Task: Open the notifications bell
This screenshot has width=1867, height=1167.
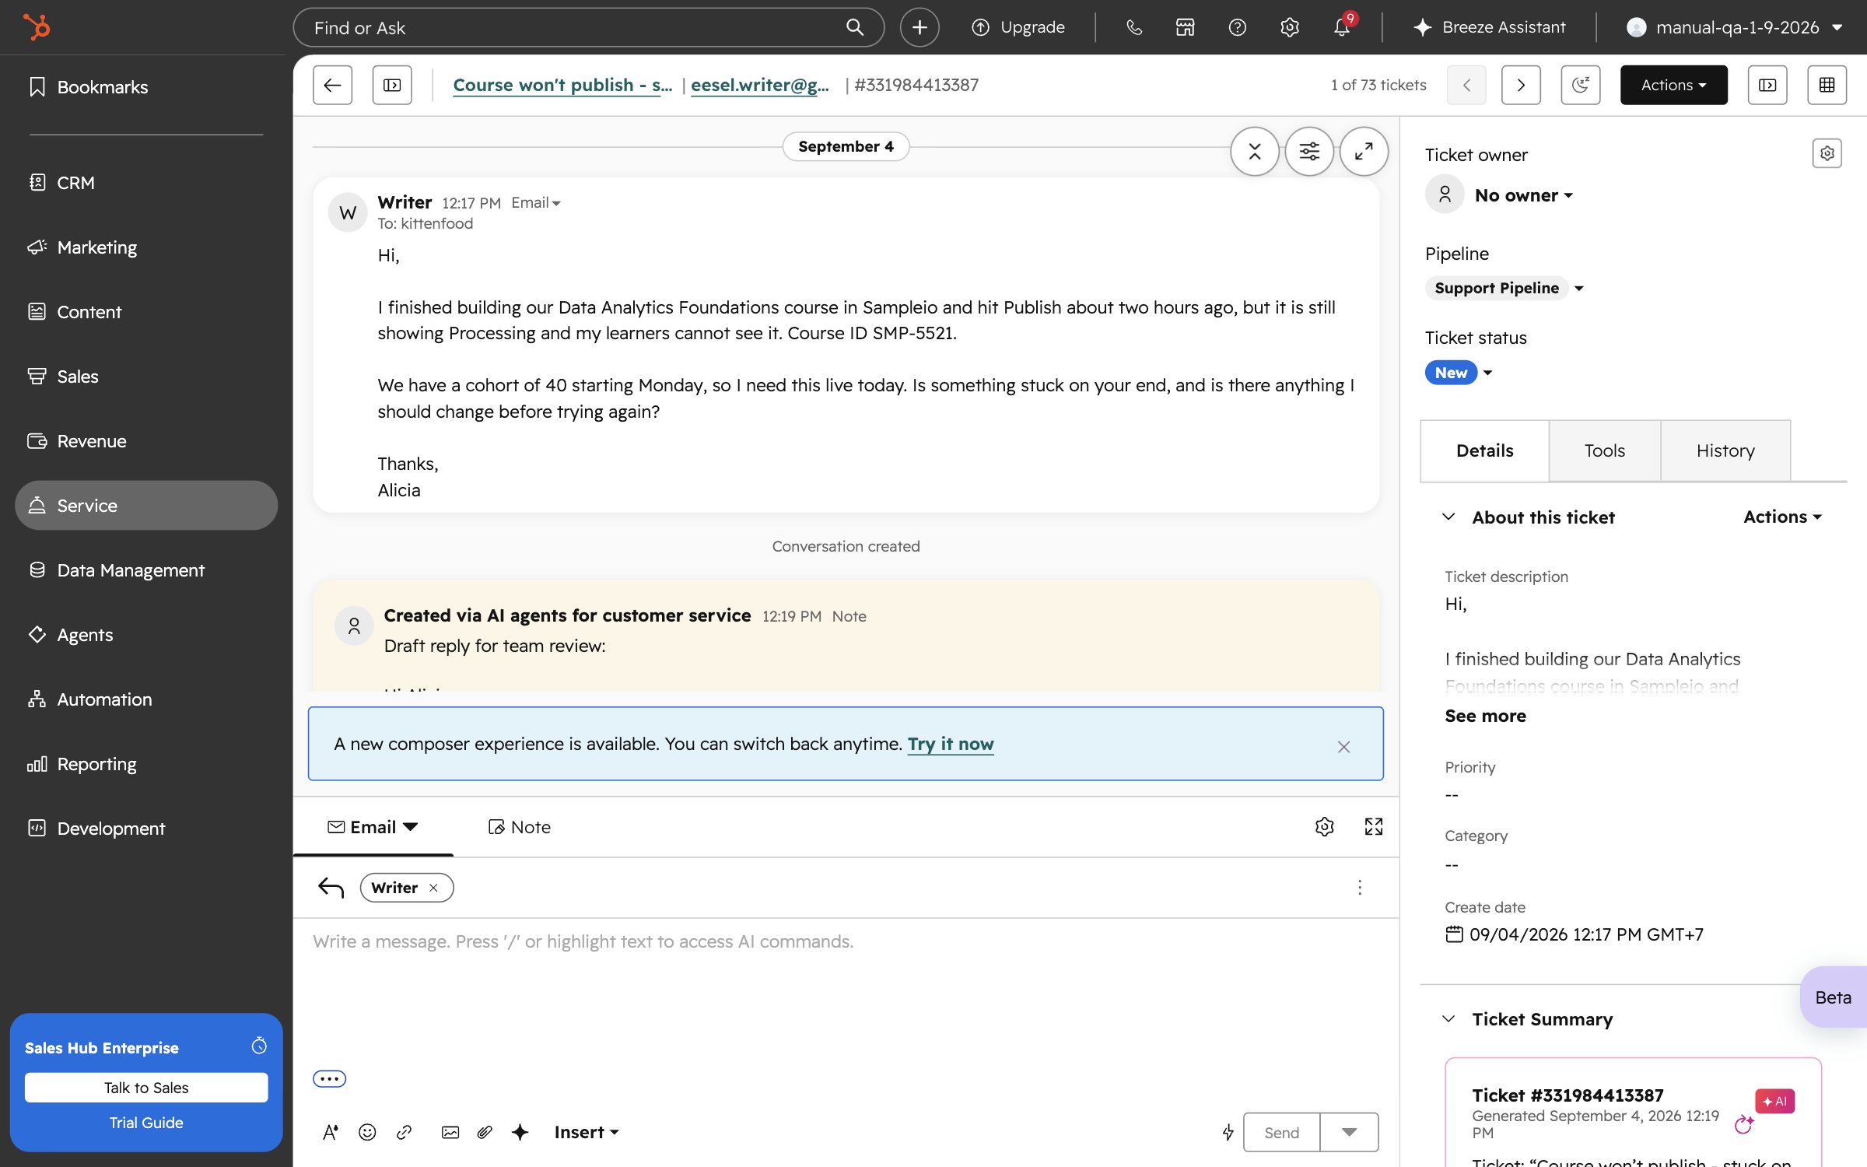Action: tap(1342, 27)
